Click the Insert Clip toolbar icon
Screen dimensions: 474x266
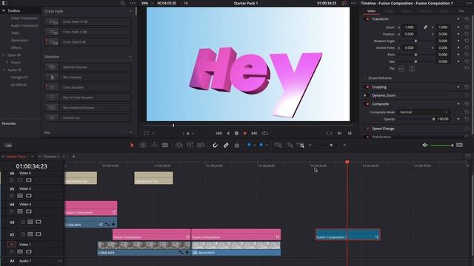[179, 145]
